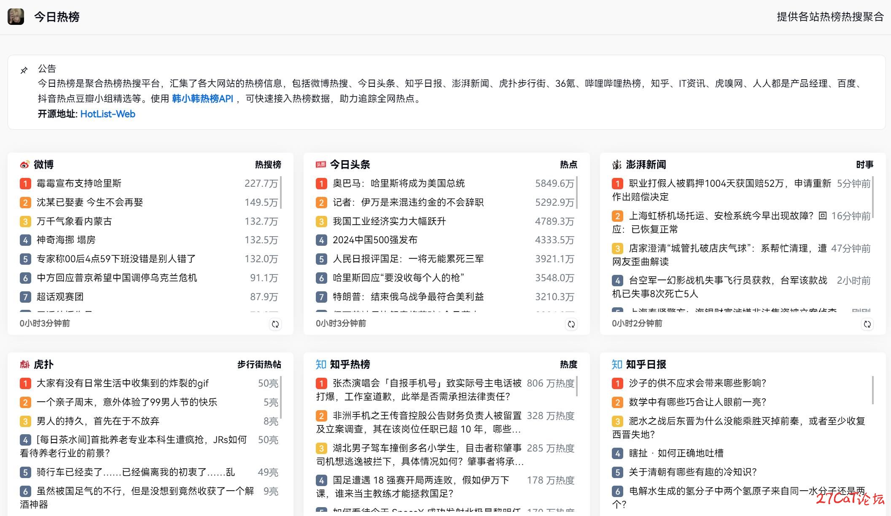Image resolution: width=891 pixels, height=516 pixels.
Task: Open 记者：伊万是来混违约金的 entry
Action: pos(408,202)
